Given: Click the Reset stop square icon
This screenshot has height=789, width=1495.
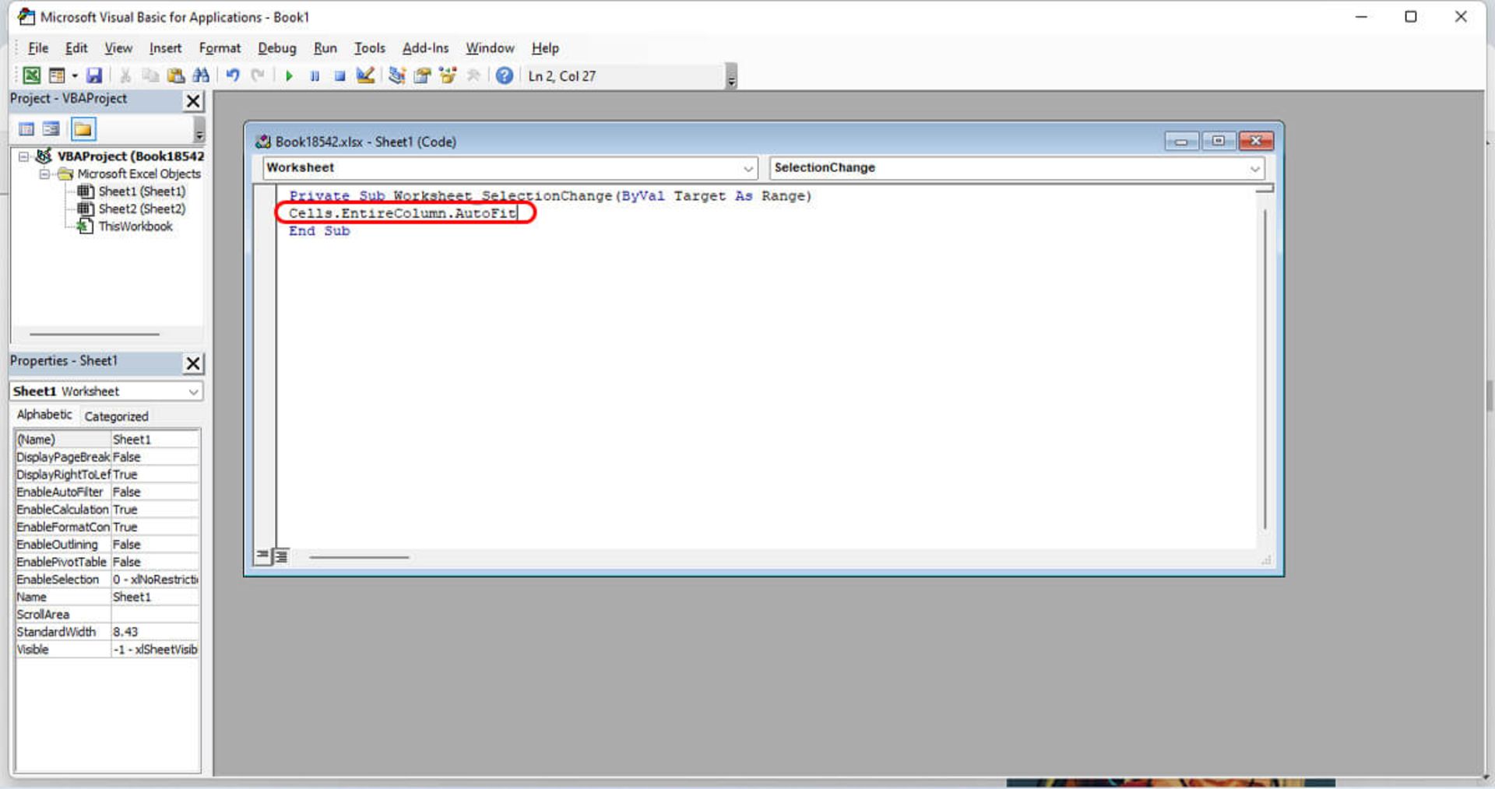Looking at the screenshot, I should [339, 76].
